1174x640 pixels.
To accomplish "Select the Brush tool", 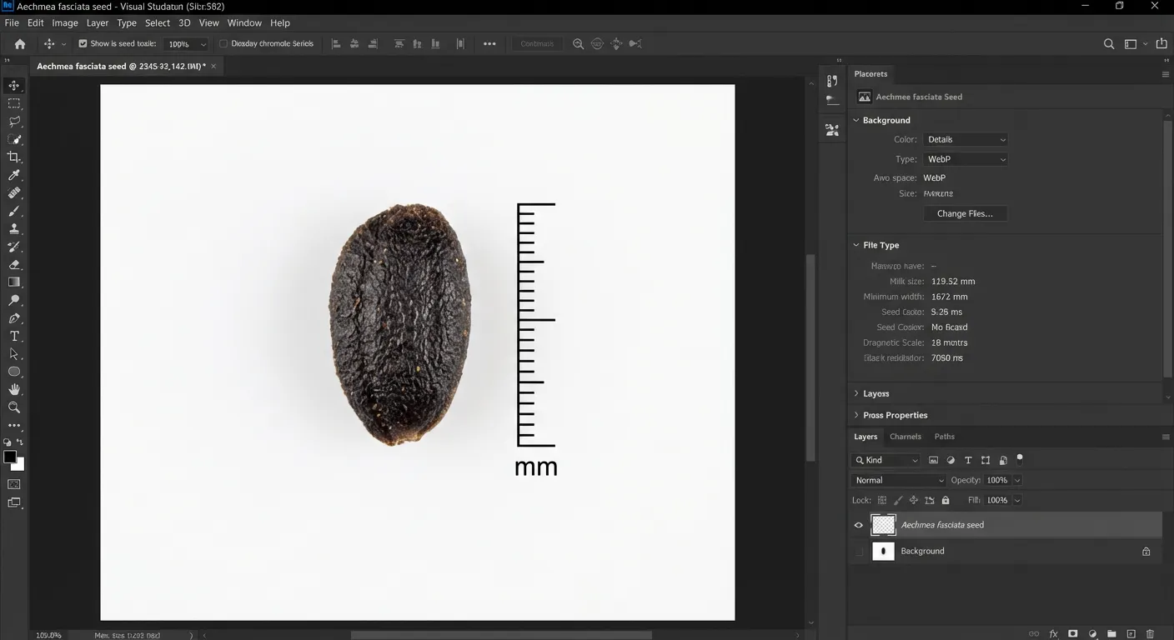I will (x=14, y=211).
